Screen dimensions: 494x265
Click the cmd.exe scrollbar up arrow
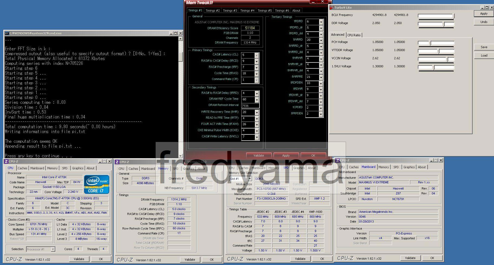coord(181,39)
